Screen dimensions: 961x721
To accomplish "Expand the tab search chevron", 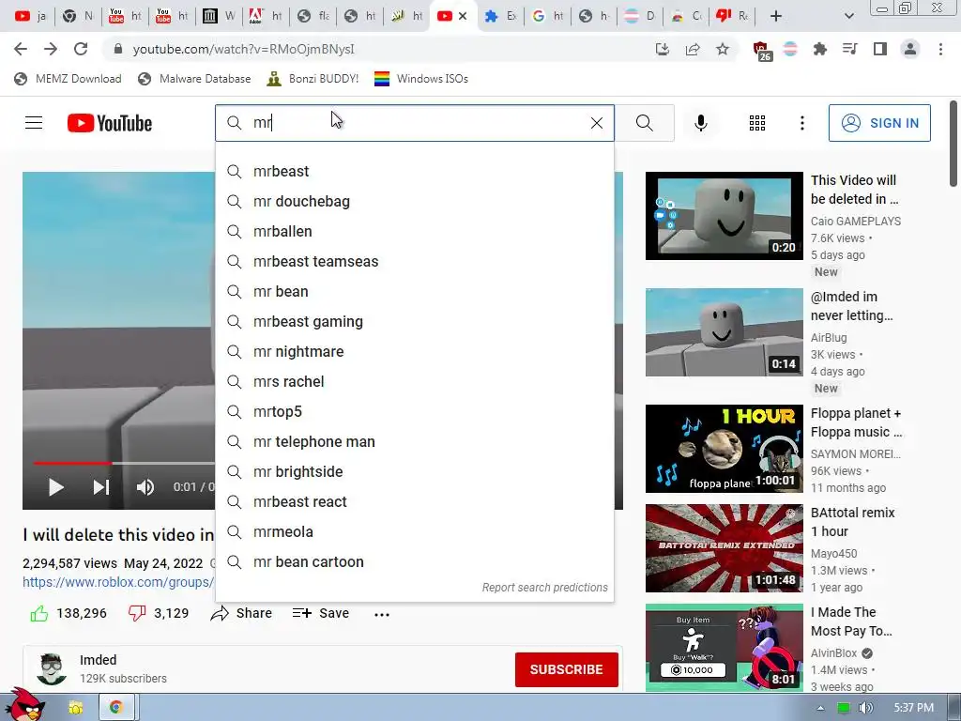I will tap(848, 16).
